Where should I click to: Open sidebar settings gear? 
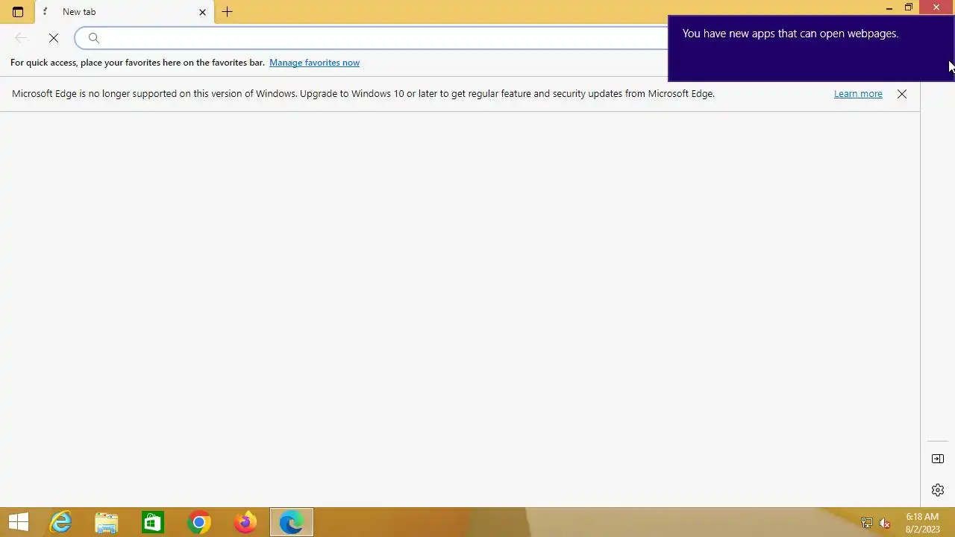[x=938, y=490]
